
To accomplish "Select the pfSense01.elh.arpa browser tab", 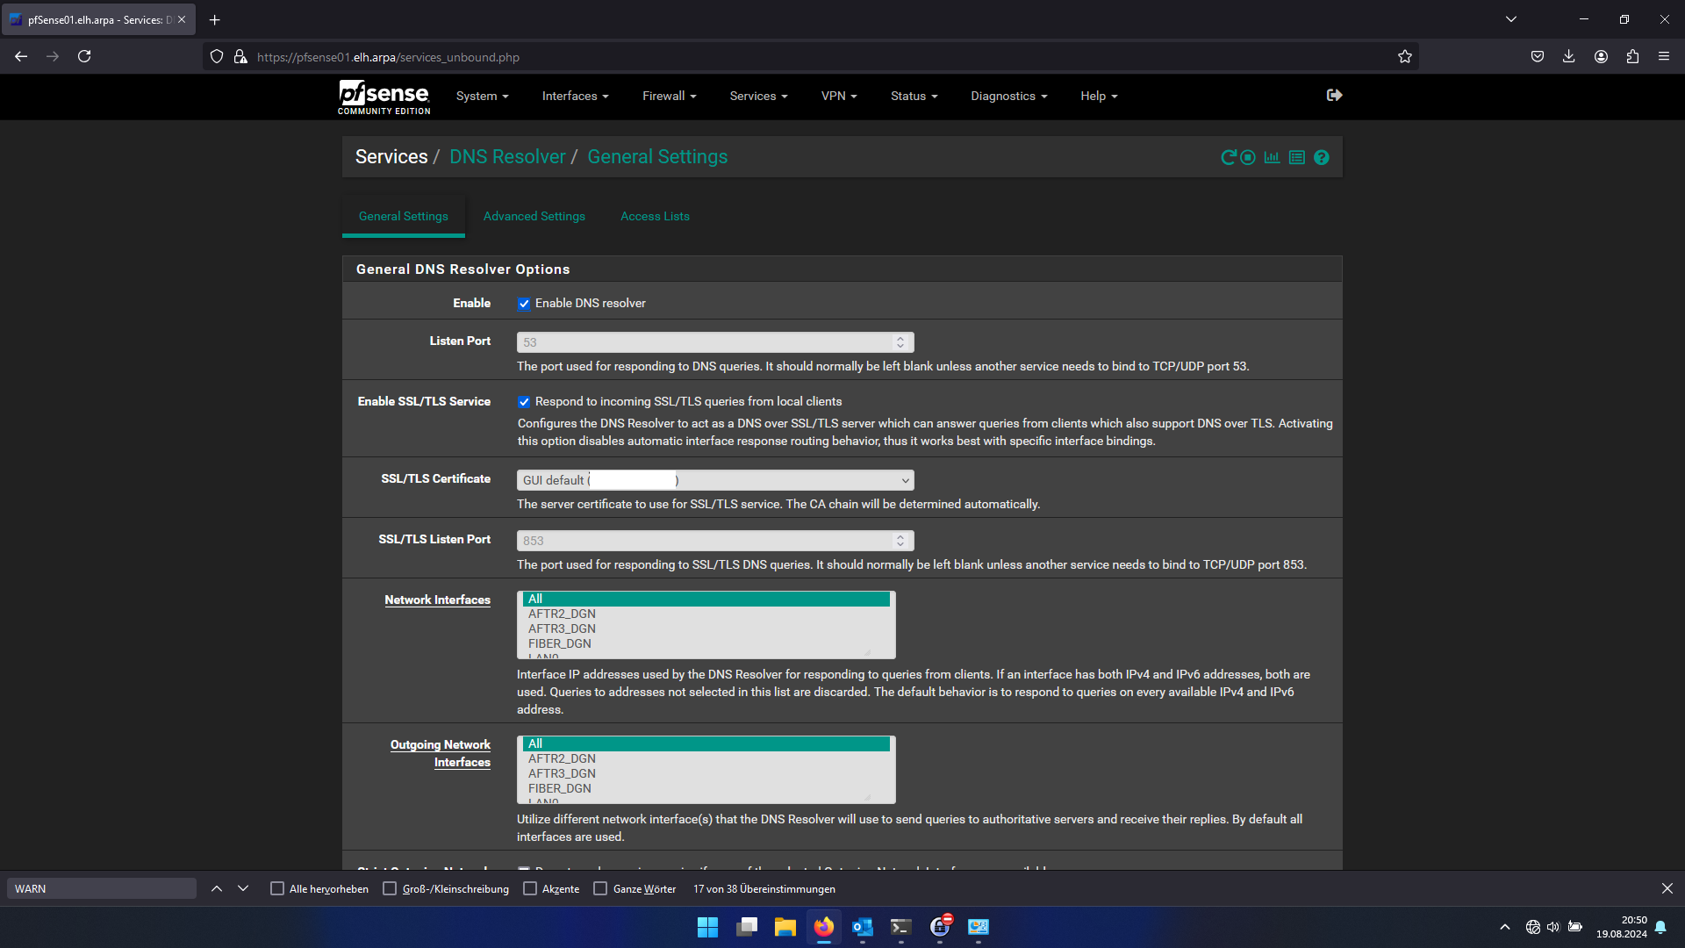I will pyautogui.click(x=98, y=19).
